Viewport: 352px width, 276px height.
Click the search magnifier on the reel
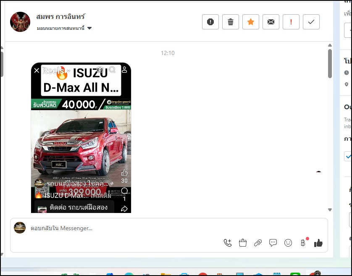click(112, 70)
